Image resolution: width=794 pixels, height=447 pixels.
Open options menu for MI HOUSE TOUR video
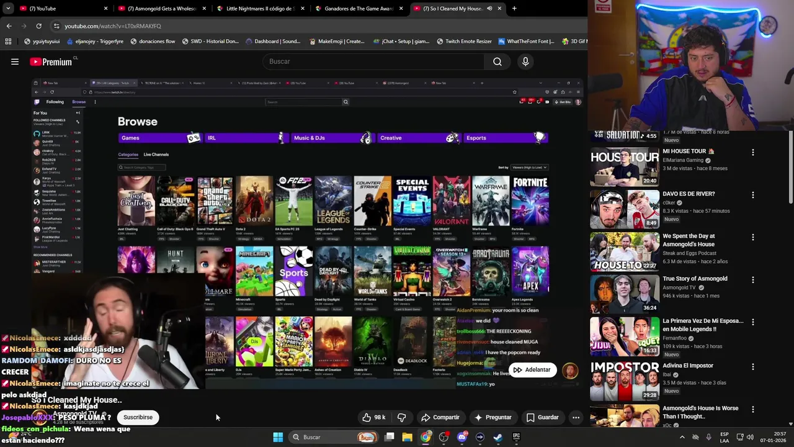pyautogui.click(x=753, y=152)
